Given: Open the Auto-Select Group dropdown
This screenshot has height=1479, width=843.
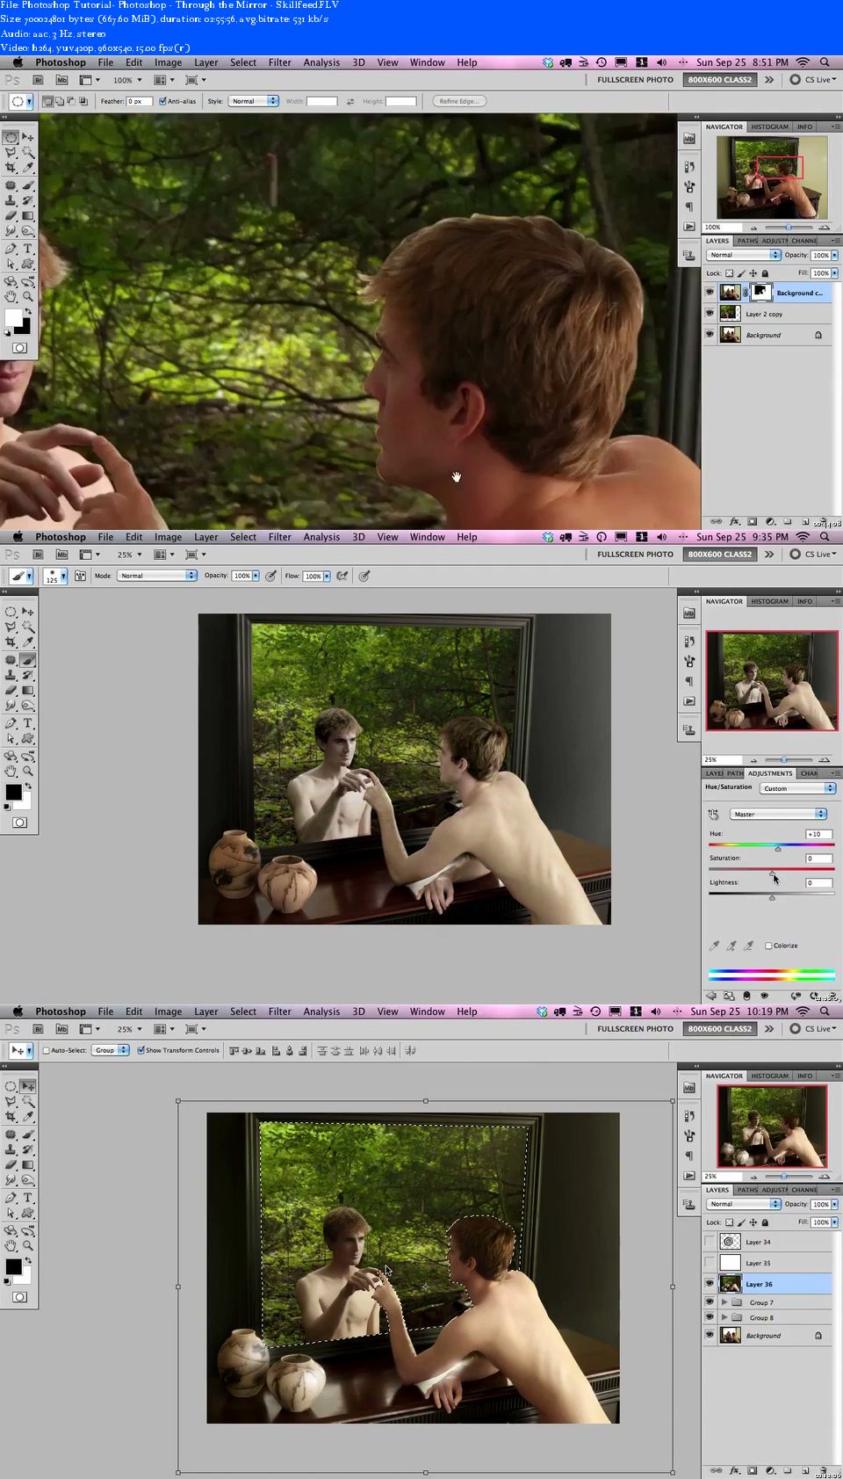Looking at the screenshot, I should (x=111, y=1050).
